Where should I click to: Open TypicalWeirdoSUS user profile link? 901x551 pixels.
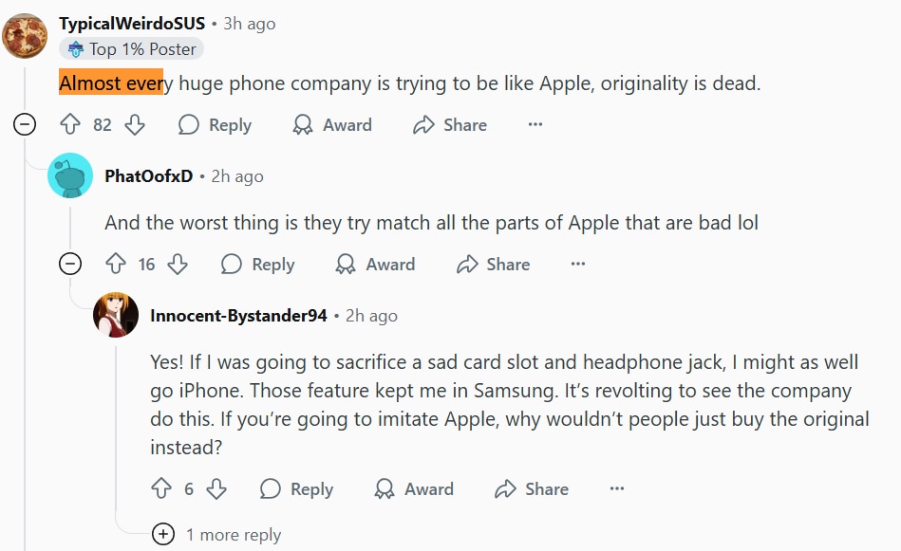click(x=132, y=24)
